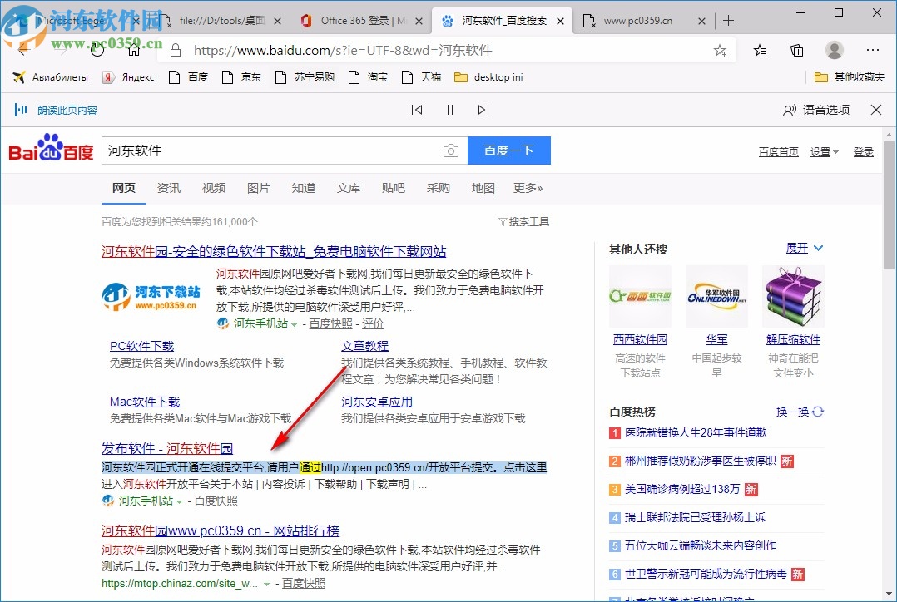Click the 百度一下 search button
This screenshot has width=897, height=602.
coord(508,150)
